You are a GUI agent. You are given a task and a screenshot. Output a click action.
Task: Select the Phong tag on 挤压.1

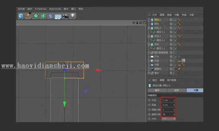pos(179,36)
